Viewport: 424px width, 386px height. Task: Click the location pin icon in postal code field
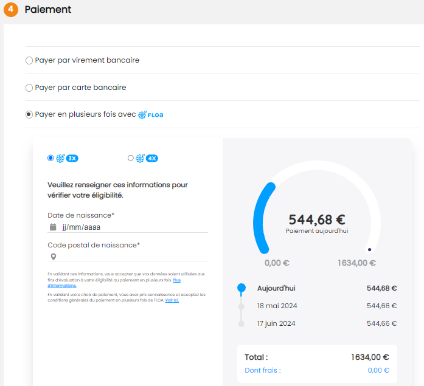(54, 257)
